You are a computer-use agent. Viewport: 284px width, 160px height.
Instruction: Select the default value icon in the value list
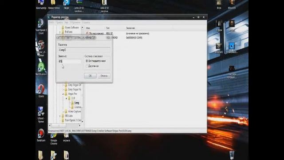[x=87, y=33]
